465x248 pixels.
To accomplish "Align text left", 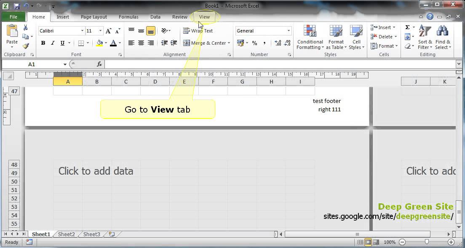I will [131, 43].
